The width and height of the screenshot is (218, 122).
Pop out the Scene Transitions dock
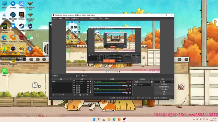(x=152, y=79)
